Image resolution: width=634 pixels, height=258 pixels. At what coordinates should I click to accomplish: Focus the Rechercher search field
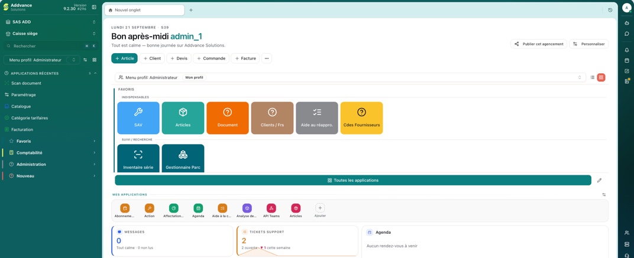50,46
